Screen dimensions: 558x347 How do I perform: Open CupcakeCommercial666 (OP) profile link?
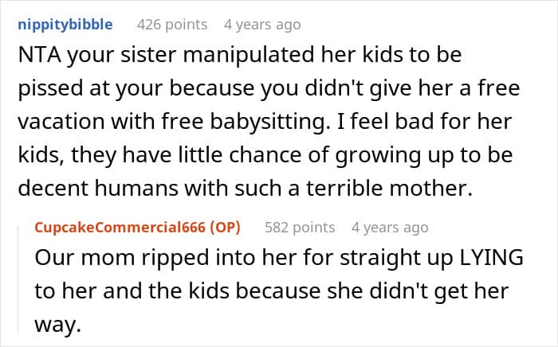[137, 228]
